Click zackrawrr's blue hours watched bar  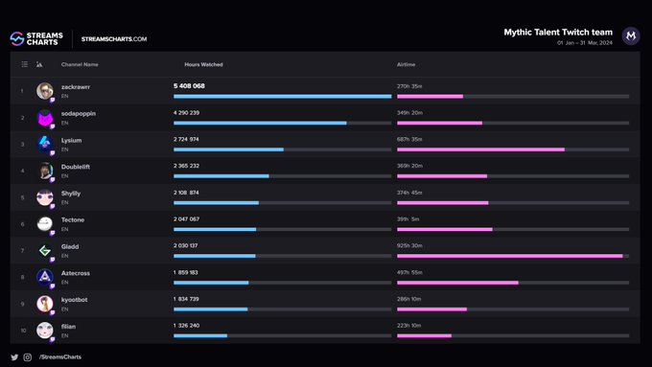282,97
